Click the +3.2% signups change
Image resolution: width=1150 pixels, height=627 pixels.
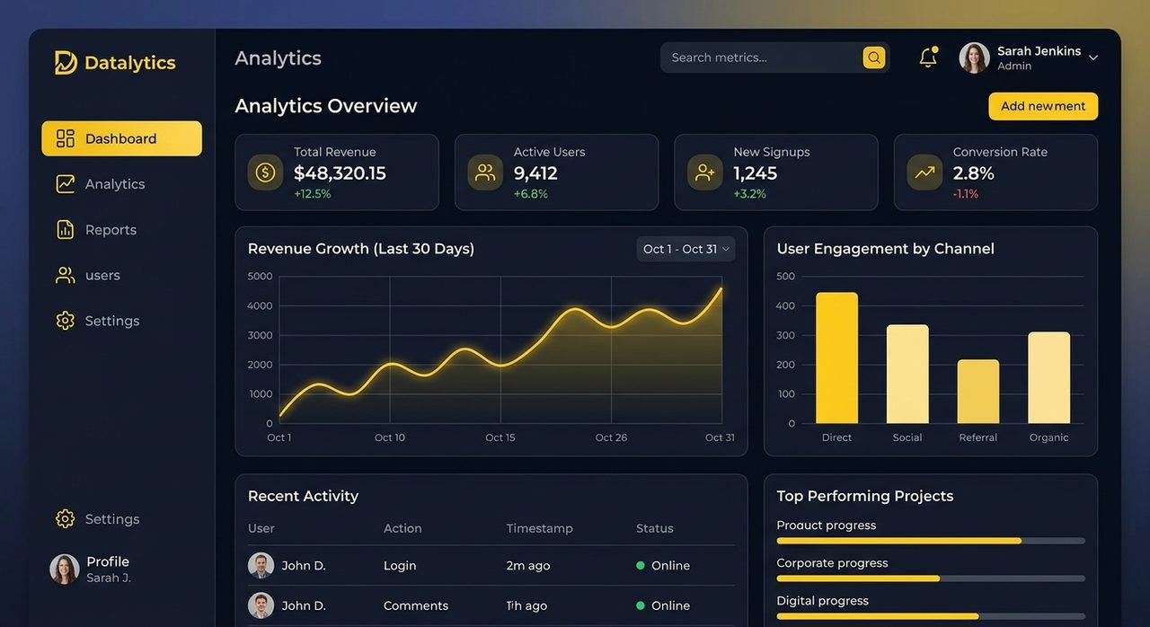point(750,194)
